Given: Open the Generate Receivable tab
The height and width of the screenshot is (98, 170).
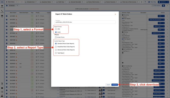Looking at the screenshot, I should coord(77,2).
